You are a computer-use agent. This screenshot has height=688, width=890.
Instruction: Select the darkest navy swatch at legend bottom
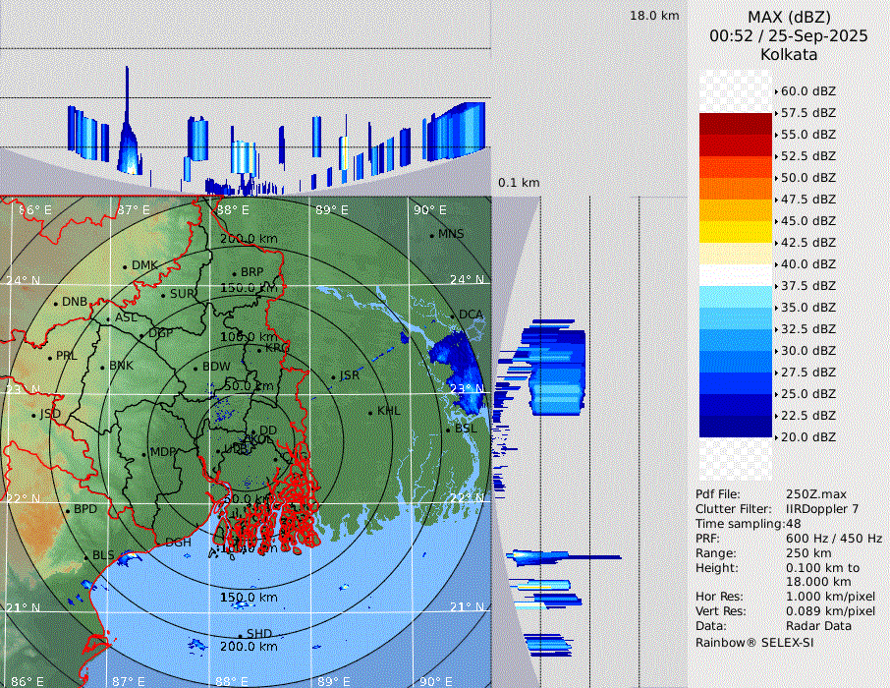point(736,426)
